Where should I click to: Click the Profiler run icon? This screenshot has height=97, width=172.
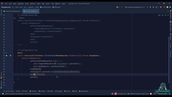(x=156, y=7)
